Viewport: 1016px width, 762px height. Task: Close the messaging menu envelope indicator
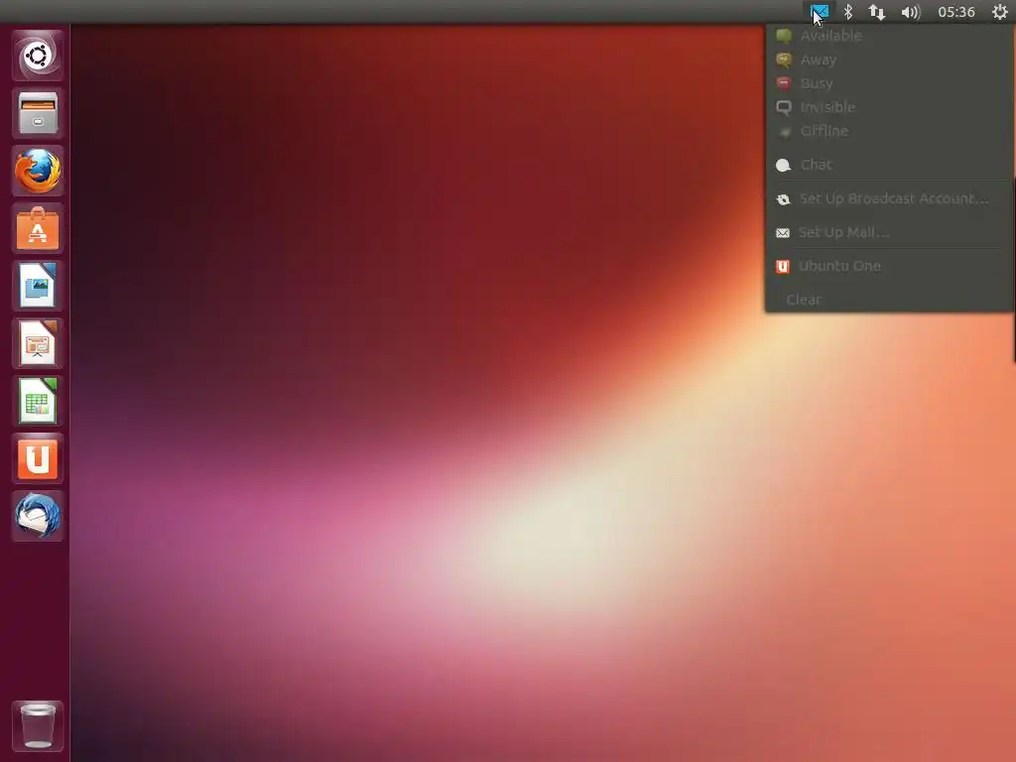[x=819, y=12]
